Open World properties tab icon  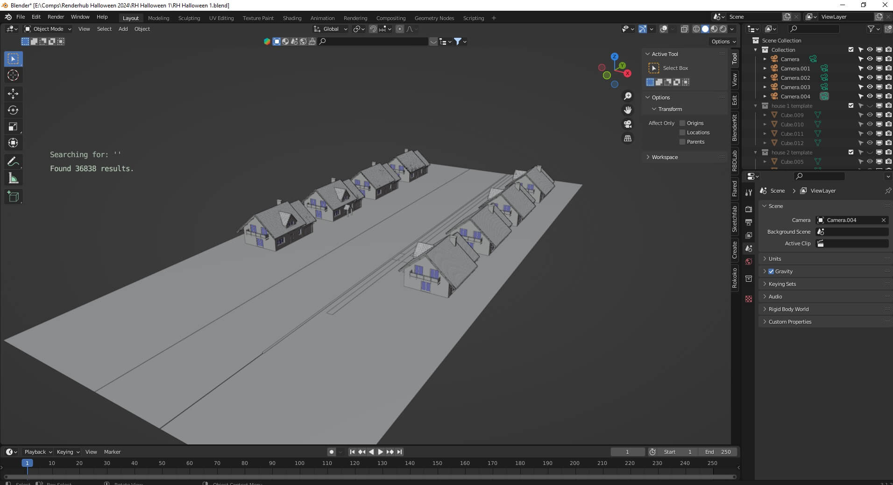749,262
